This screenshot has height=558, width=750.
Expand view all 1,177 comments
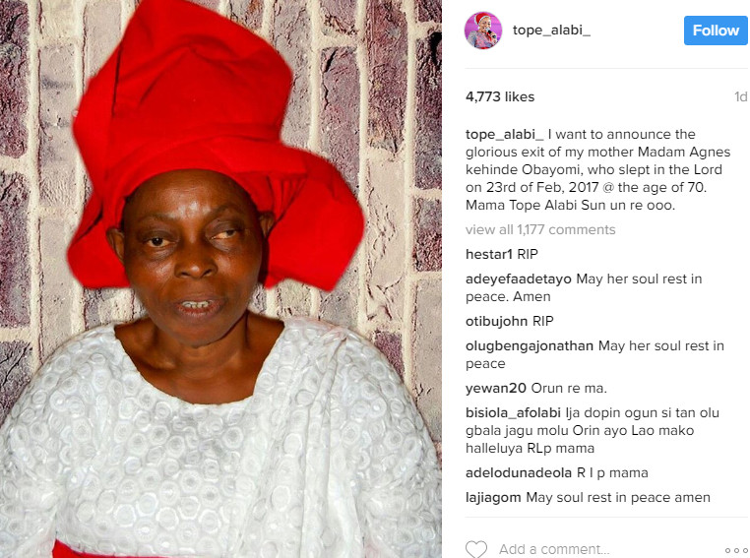[x=540, y=230]
